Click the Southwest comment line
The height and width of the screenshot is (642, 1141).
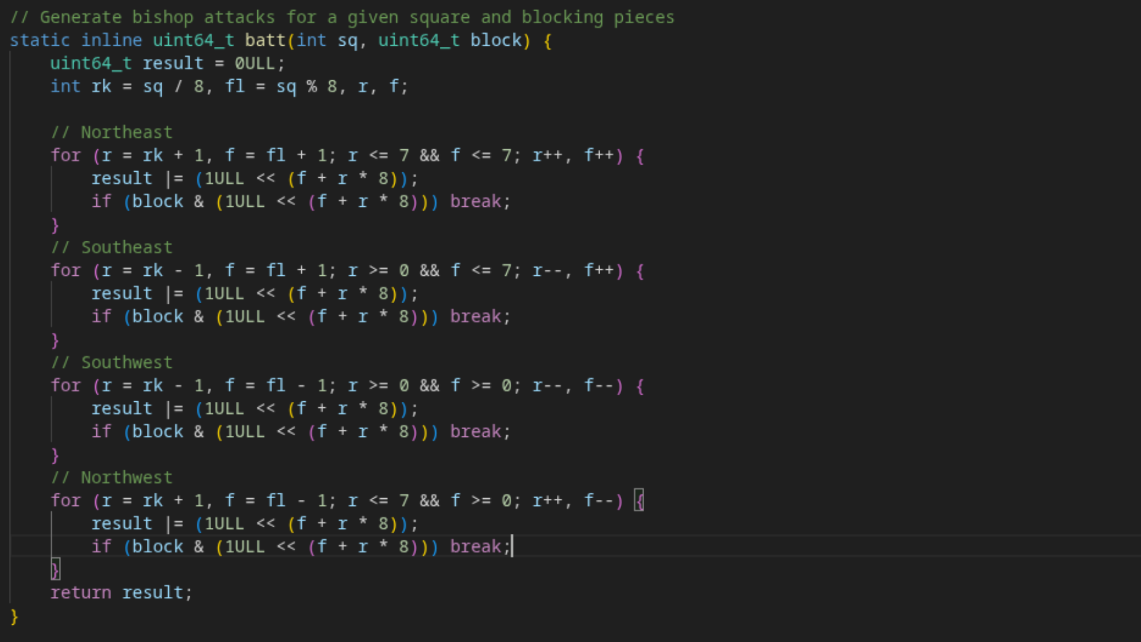112,363
